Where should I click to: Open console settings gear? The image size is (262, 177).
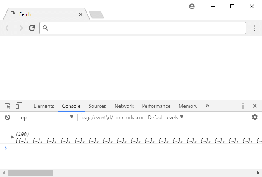[255, 117]
